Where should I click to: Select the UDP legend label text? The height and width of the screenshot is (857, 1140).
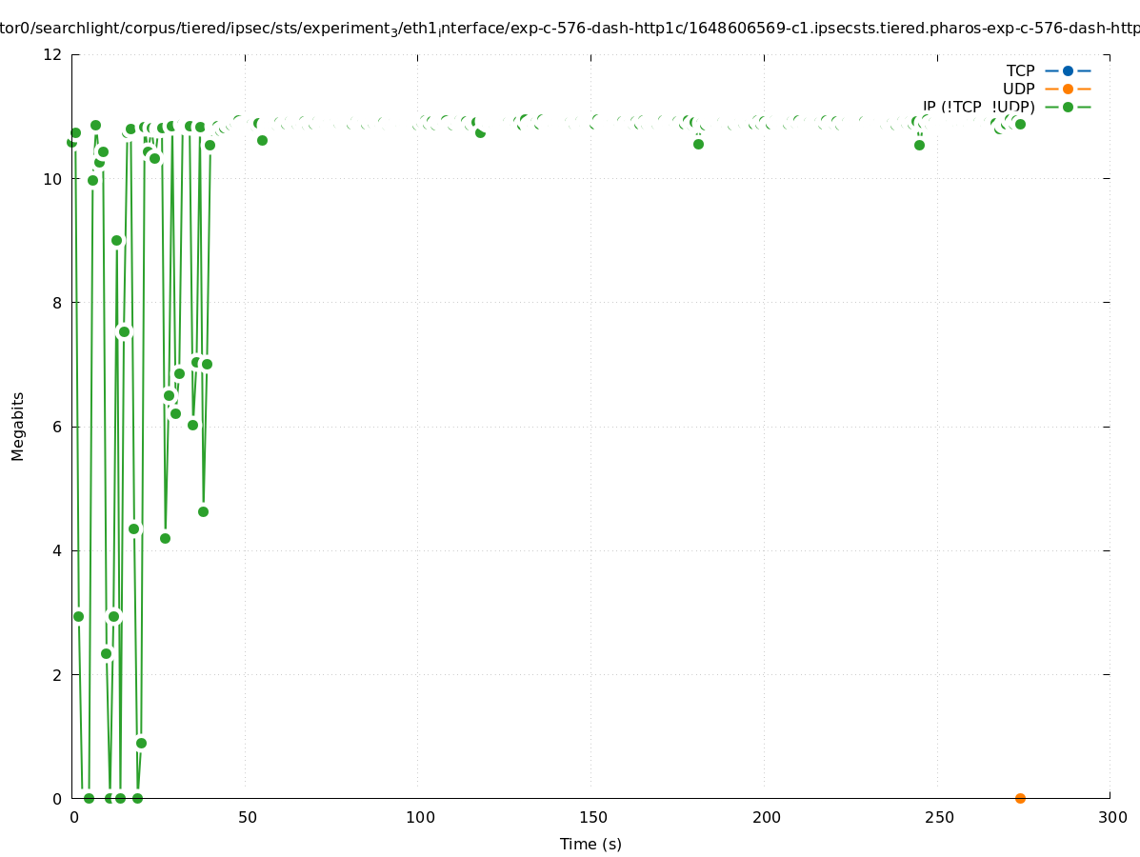[x=1018, y=89]
